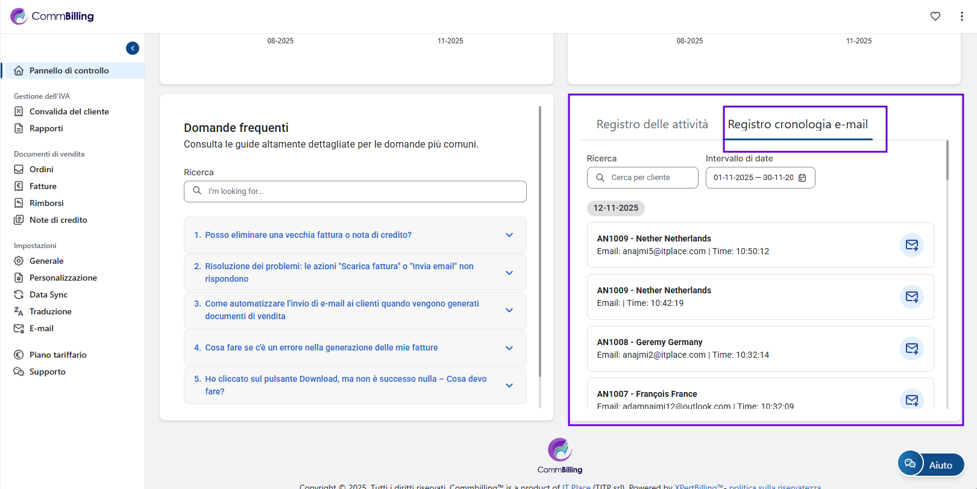Click the IT Place footer link

click(x=576, y=486)
